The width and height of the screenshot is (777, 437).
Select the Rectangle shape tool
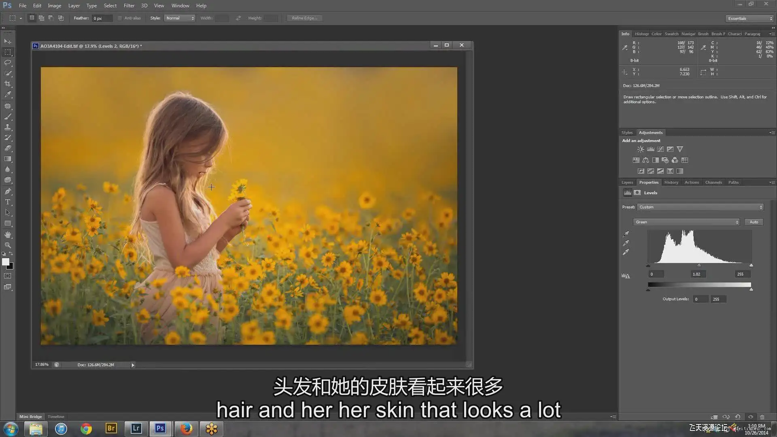pos(8,223)
